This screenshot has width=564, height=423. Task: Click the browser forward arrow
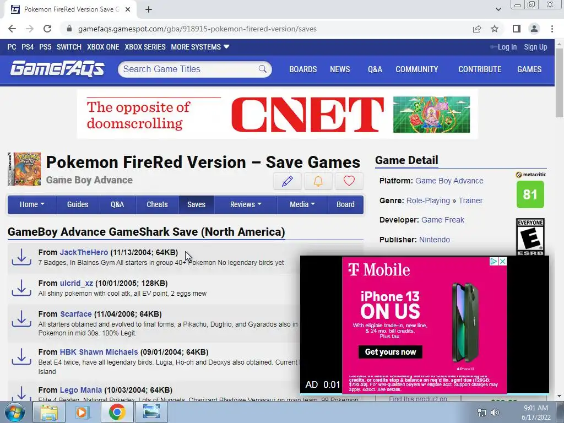click(30, 29)
